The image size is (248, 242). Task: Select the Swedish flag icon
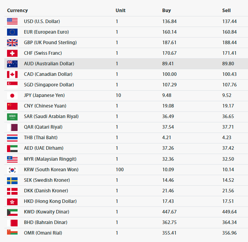12,181
